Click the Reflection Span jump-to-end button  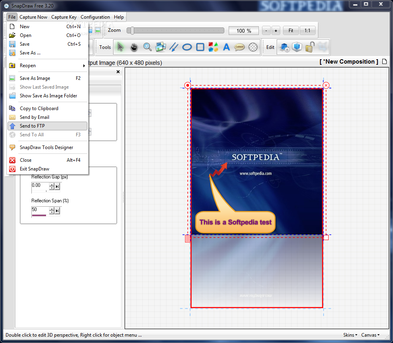pyautogui.click(x=58, y=211)
